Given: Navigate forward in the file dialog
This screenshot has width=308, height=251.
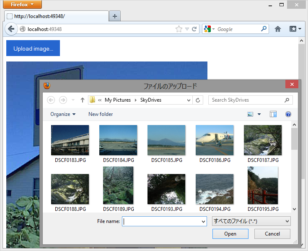Looking at the screenshot, I should pyautogui.click(x=63, y=100).
